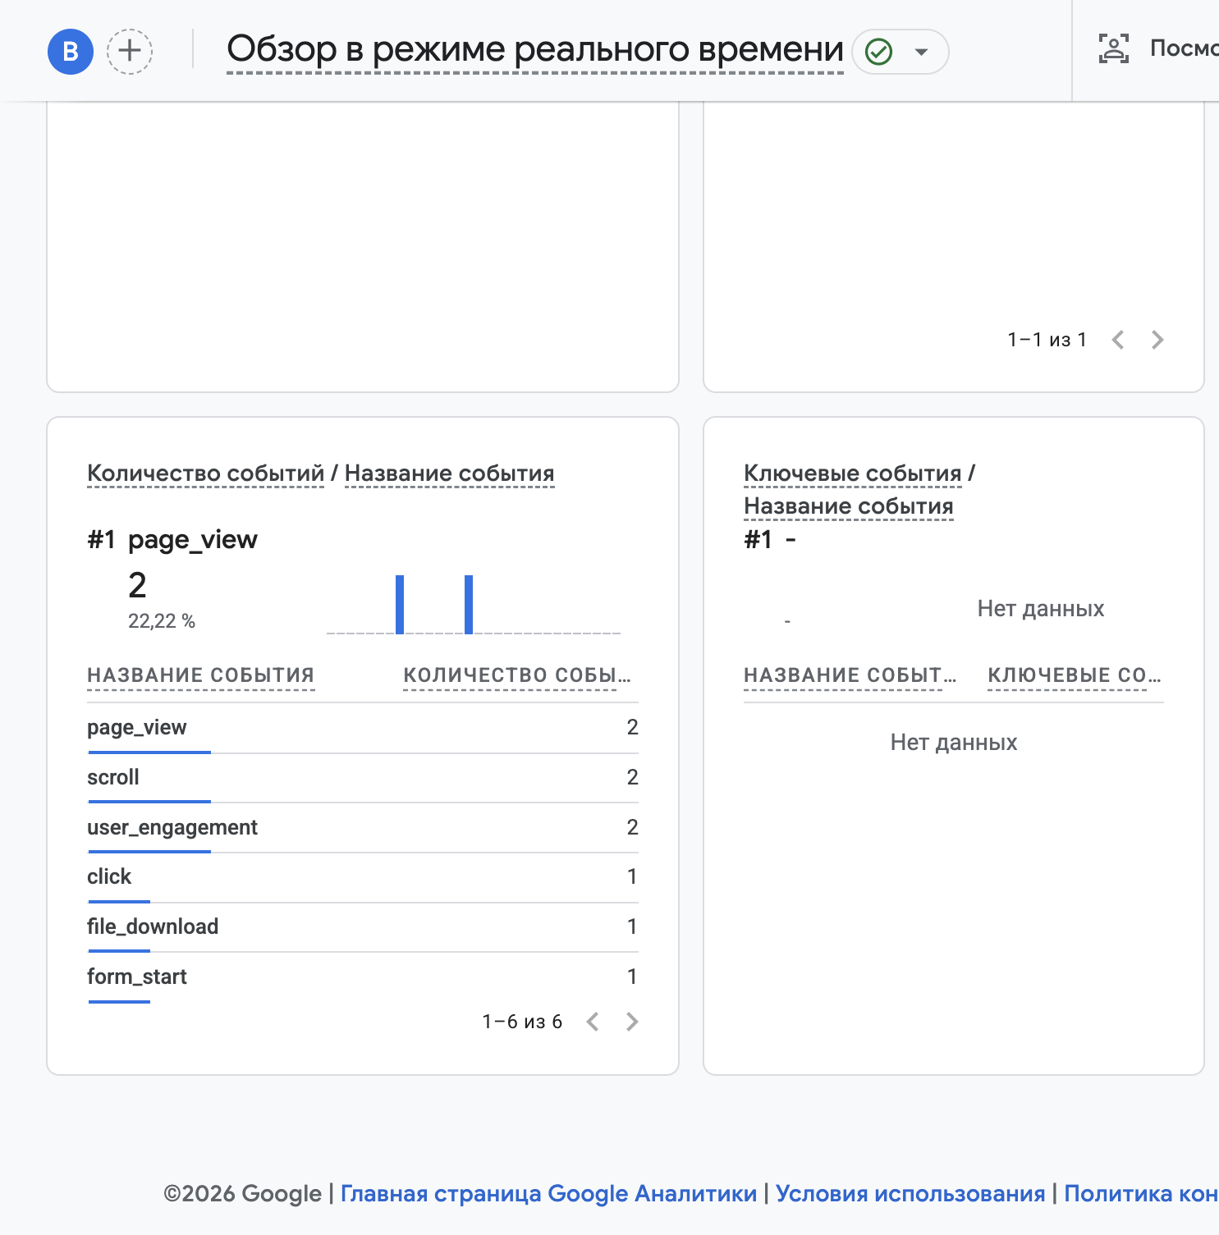Click the КОЛИЧЕСТВО СОБЫ… column header
This screenshot has width=1219, height=1235.
(517, 675)
